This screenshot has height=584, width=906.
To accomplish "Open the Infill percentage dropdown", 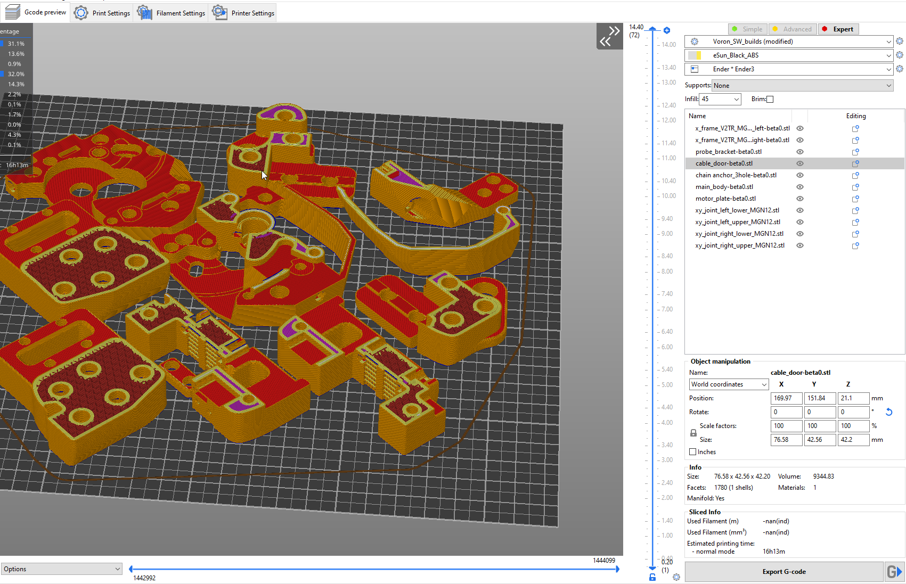I will click(x=721, y=99).
